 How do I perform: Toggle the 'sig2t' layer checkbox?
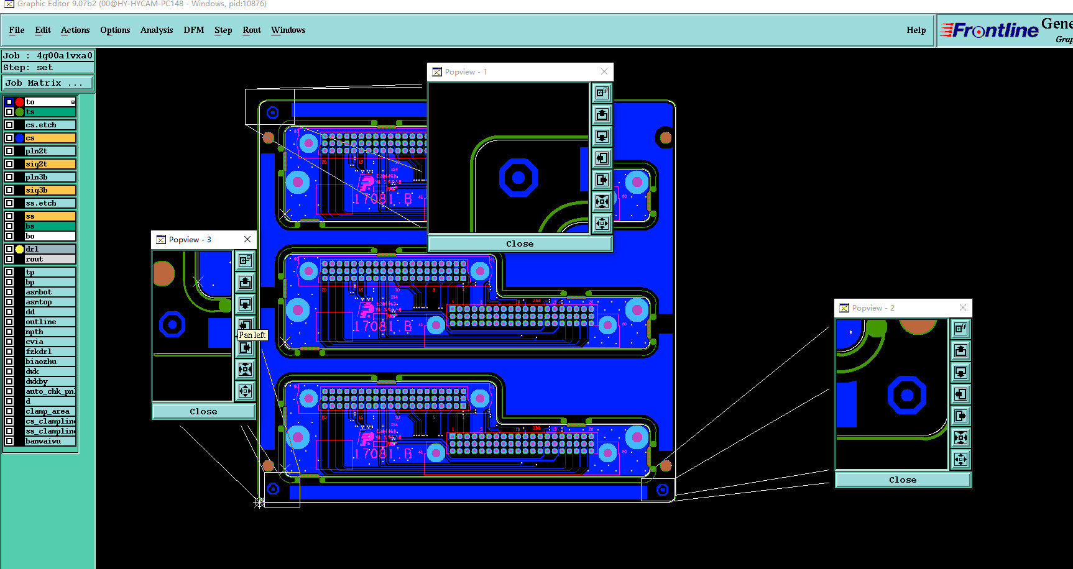(x=9, y=164)
